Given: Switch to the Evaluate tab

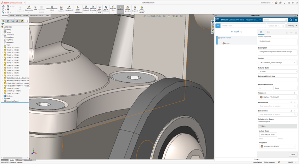Looking at the screenshot, I should (x=25, y=16).
